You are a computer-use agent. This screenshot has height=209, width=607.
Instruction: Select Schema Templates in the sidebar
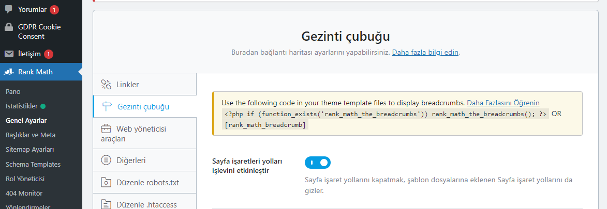coord(33,164)
